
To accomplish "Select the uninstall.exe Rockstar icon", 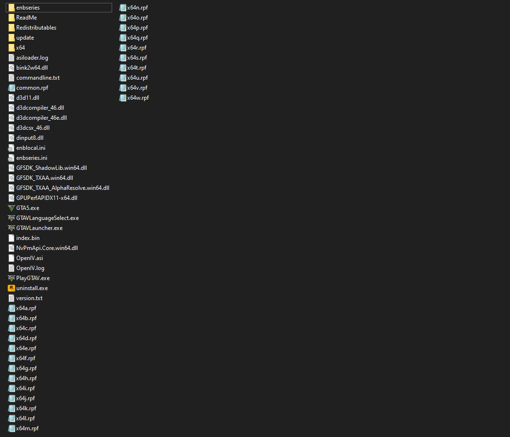I will [x=11, y=288].
